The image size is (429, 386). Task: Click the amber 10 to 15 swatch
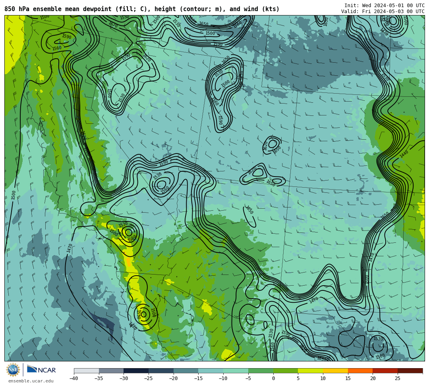pos(335,371)
